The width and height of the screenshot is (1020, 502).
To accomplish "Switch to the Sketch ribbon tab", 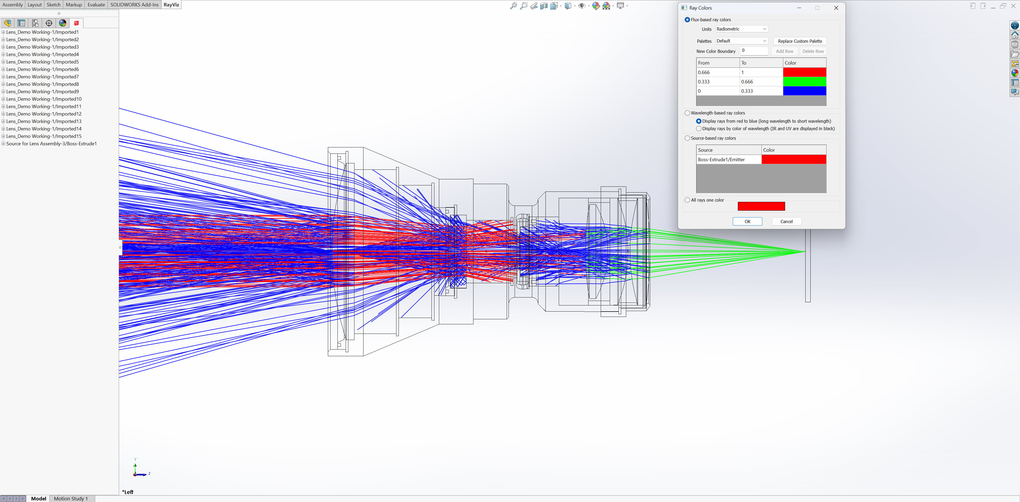I will coord(53,5).
